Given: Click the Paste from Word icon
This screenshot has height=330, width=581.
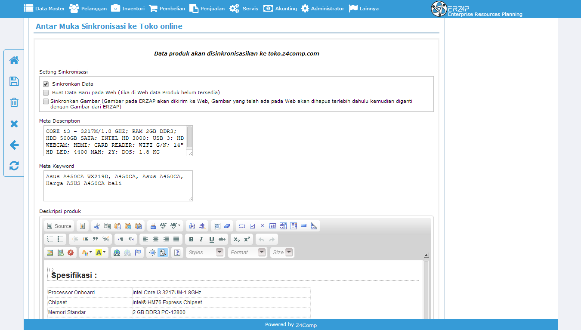Looking at the screenshot, I should (138, 226).
